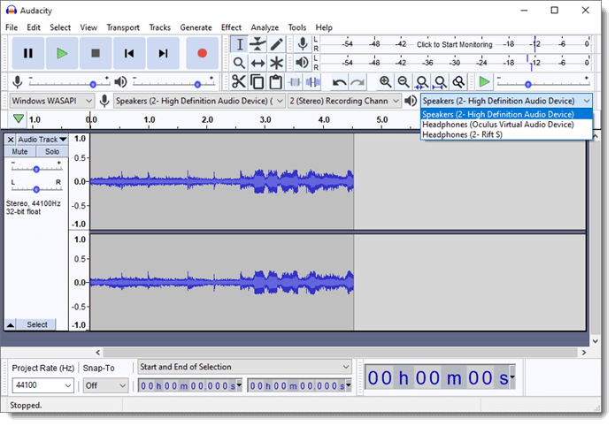Open the Generate menu

pos(196,27)
